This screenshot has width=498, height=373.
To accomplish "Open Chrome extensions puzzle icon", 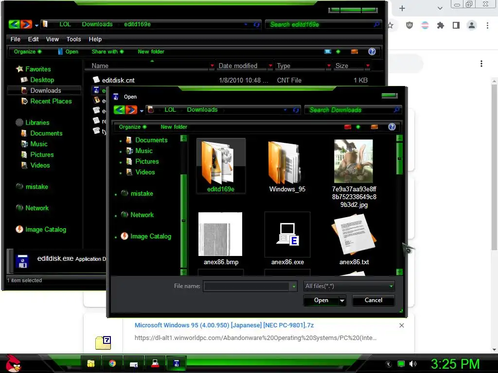I will (x=440, y=25).
